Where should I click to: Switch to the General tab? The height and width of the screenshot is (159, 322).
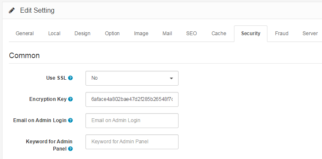25,33
